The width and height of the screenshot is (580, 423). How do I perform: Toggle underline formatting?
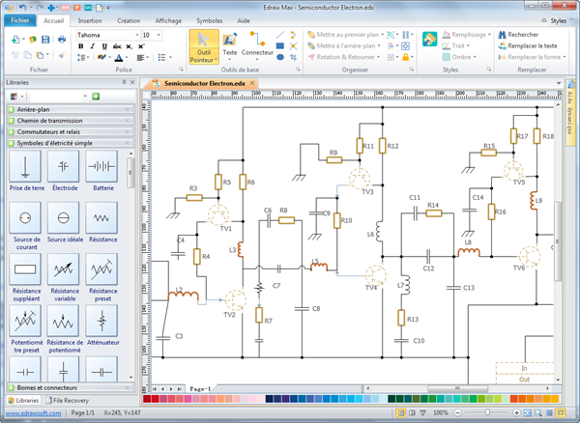pos(104,46)
